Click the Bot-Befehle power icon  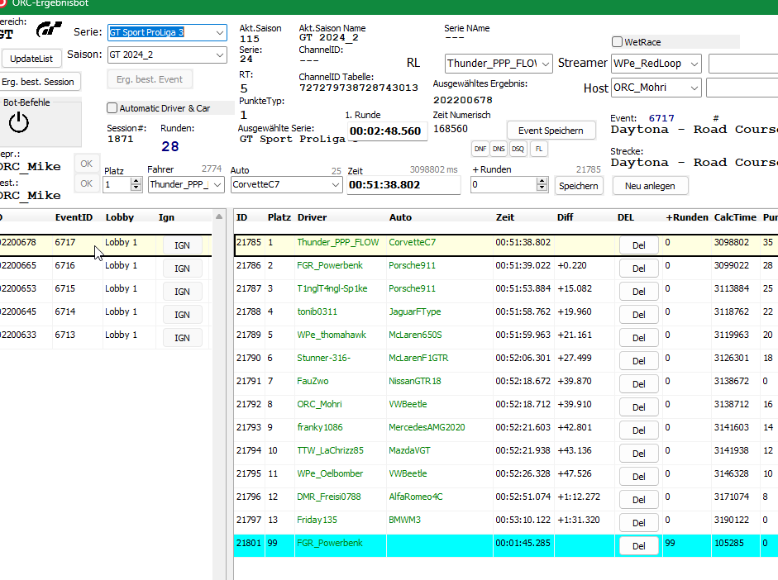[19, 122]
